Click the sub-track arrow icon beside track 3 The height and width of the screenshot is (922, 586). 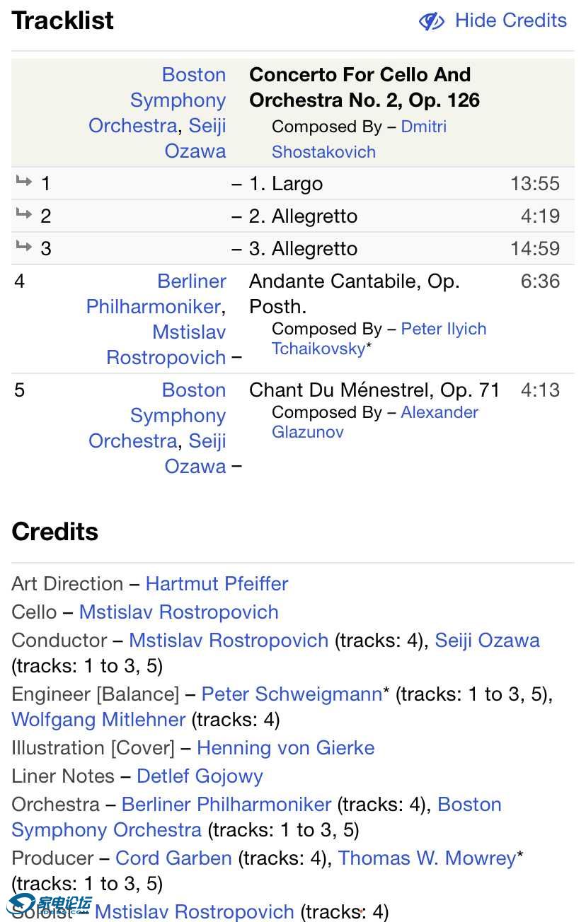tap(24, 247)
